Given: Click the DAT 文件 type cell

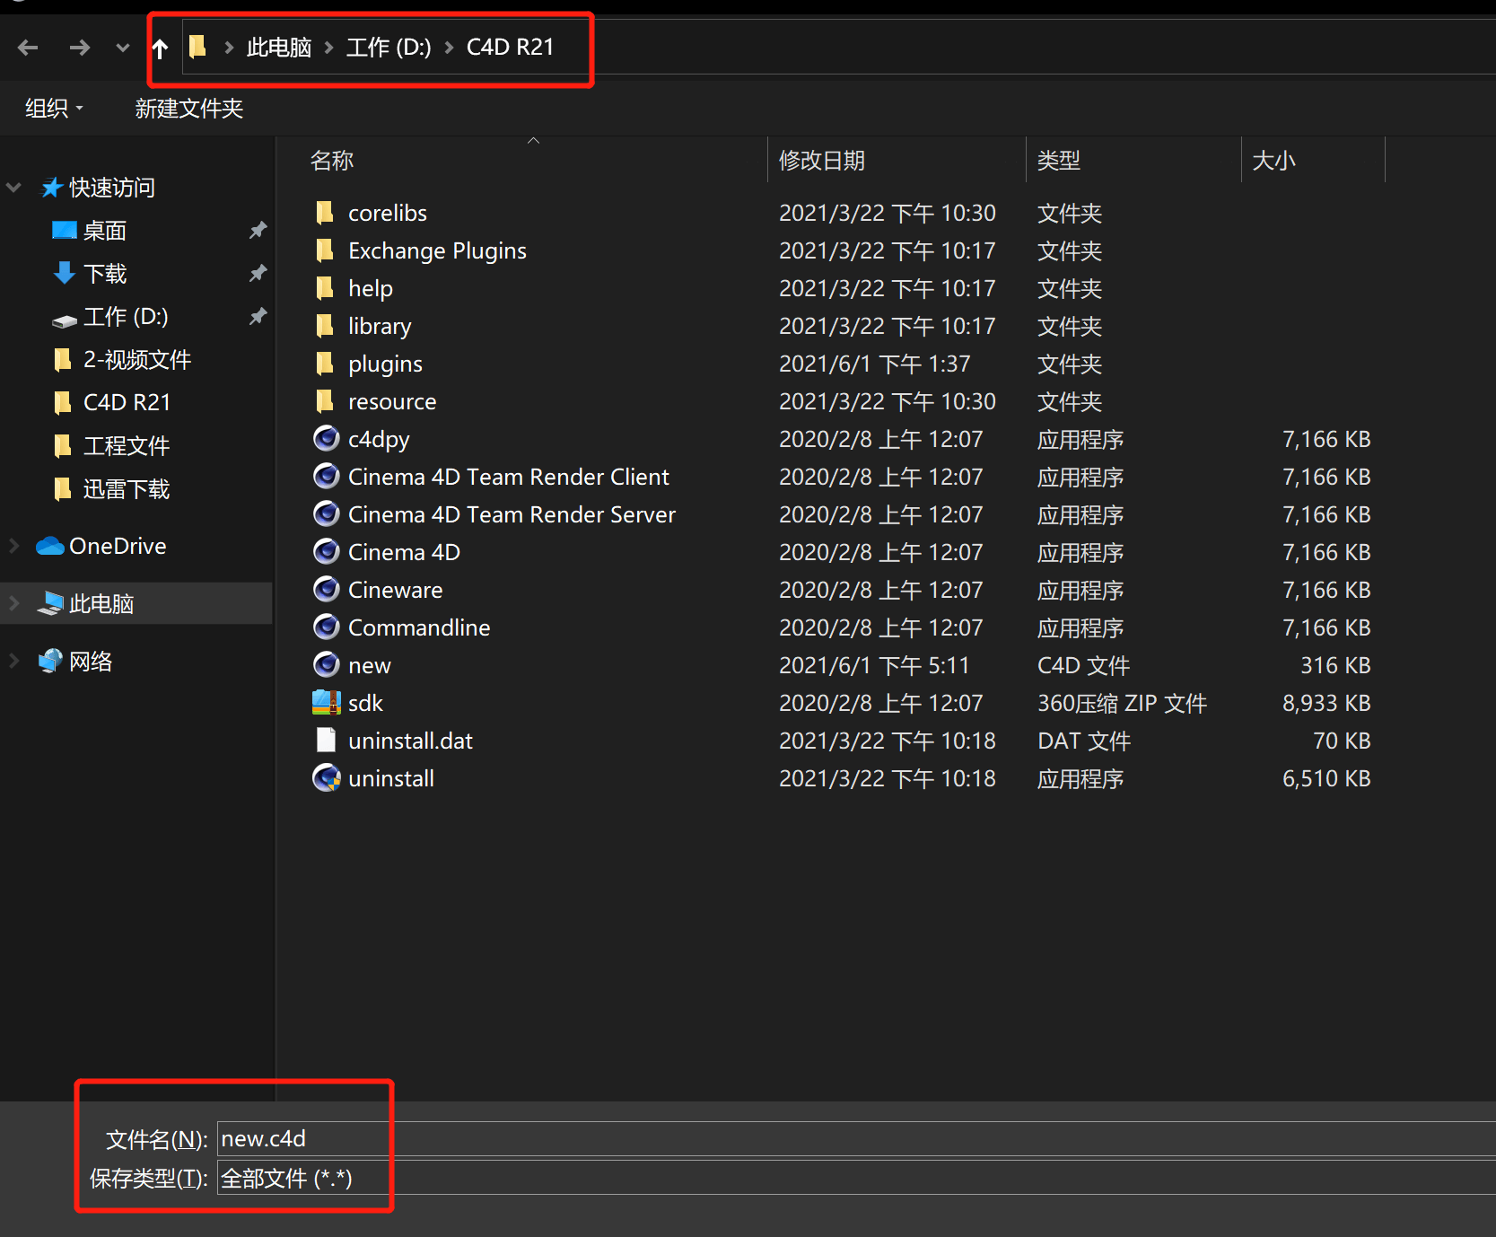Looking at the screenshot, I should coord(1084,741).
